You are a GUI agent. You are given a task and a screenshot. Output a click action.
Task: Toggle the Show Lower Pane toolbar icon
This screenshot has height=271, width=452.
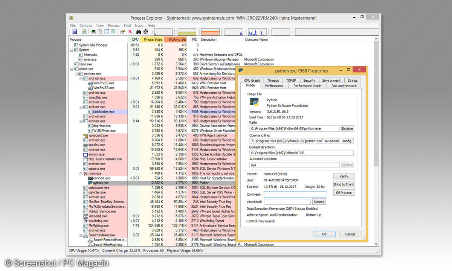click(x=107, y=32)
